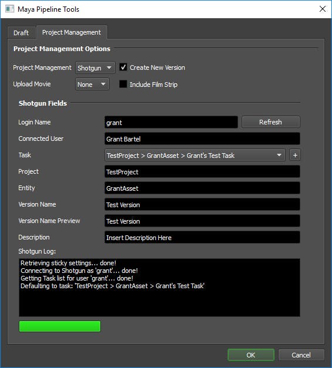Expand the Upload Movie None dropdown
Screen dimensions: 332x368
pos(92,85)
